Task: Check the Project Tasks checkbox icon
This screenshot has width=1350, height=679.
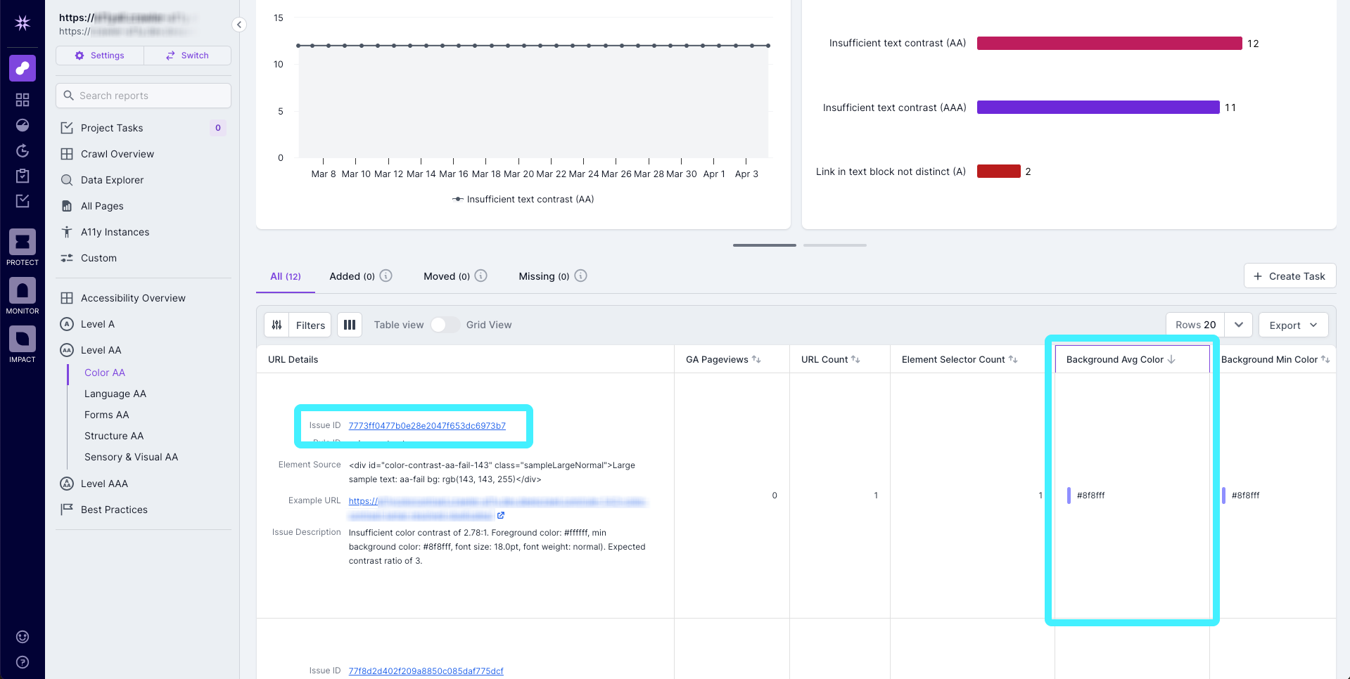Action: pyautogui.click(x=66, y=127)
